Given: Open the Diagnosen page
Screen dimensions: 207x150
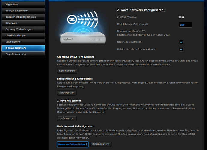Looking at the screenshot, I should point(23,23).
